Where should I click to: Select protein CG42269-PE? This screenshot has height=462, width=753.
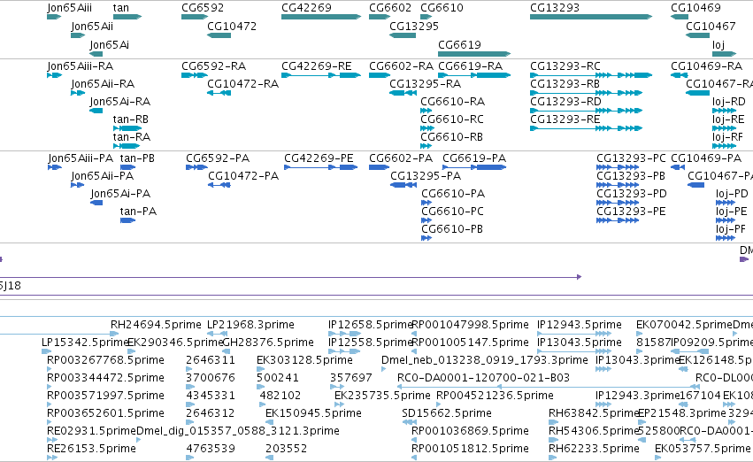pyautogui.click(x=321, y=167)
